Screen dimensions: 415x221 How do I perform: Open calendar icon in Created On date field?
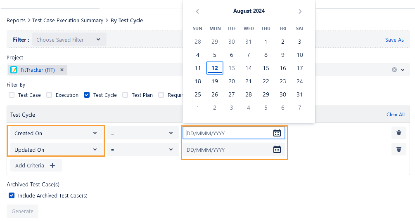pos(277,133)
